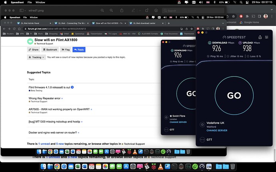Viewport: 276px width, 172px height.
Task: Open the Apple menu in topmost menu bar
Action: (x=5, y=2)
